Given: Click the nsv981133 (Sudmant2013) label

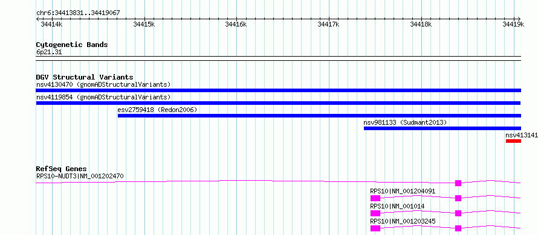Looking at the screenshot, I should click(405, 122).
